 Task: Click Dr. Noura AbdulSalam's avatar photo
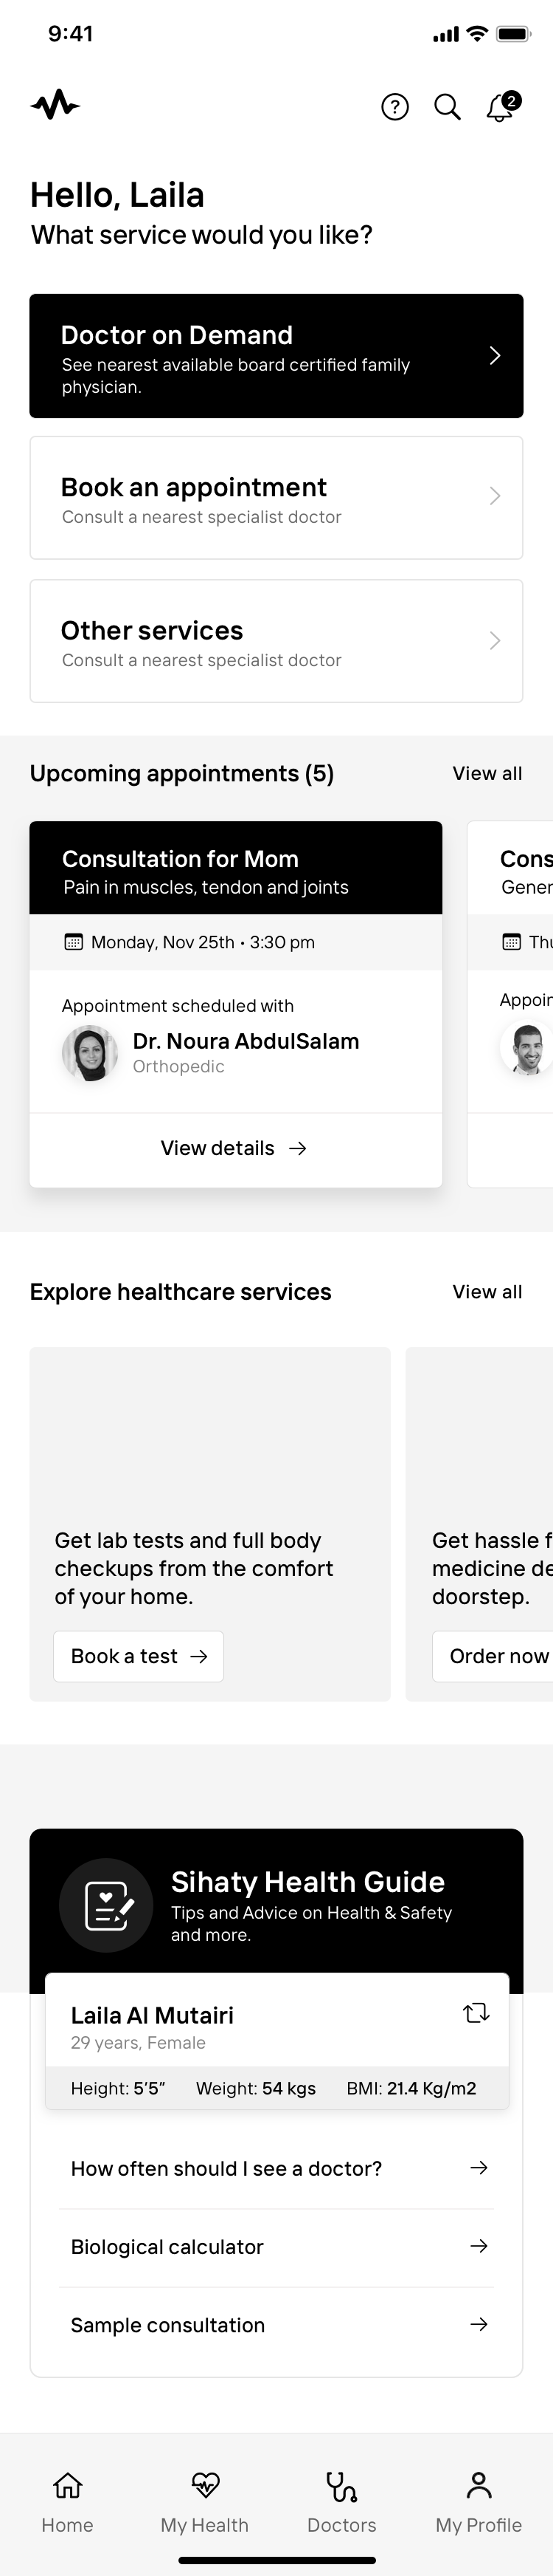tap(90, 1053)
